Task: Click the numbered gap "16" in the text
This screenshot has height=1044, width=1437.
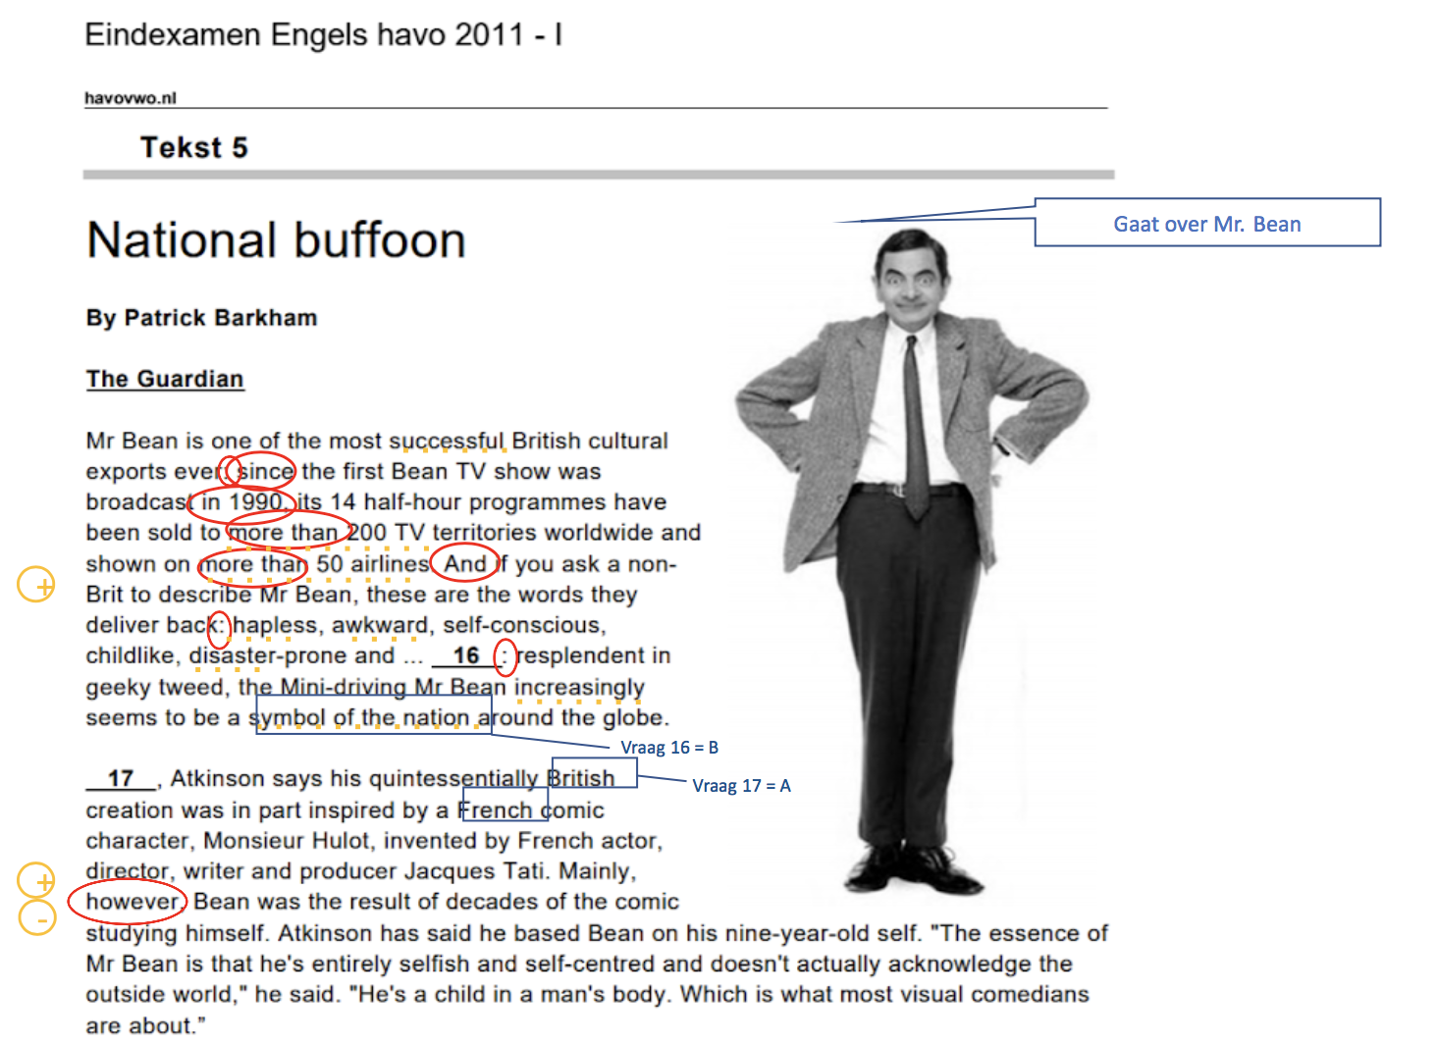Action: point(466,655)
